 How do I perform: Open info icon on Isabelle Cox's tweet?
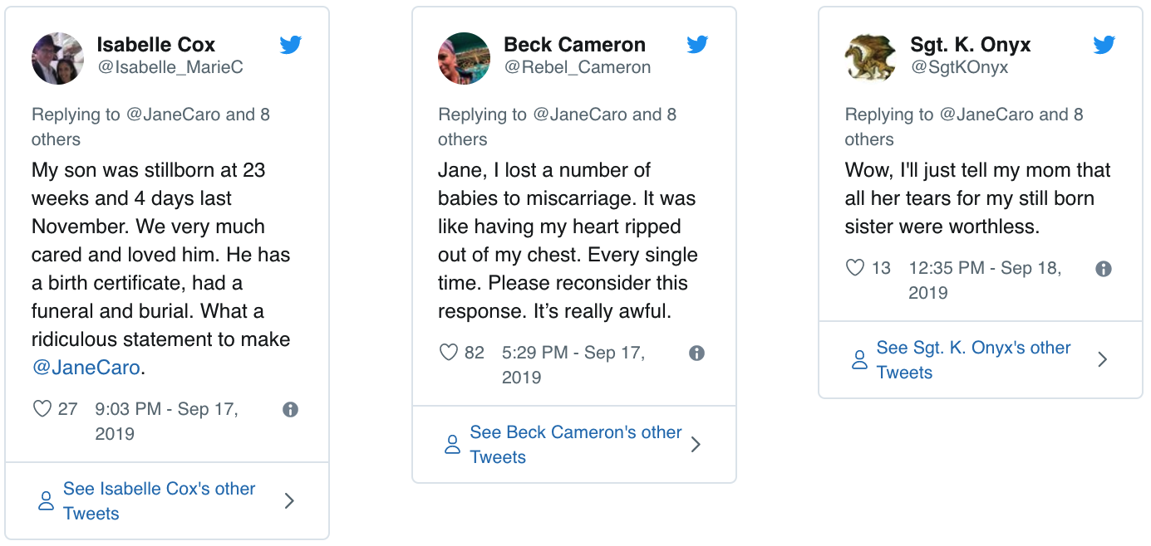click(290, 409)
